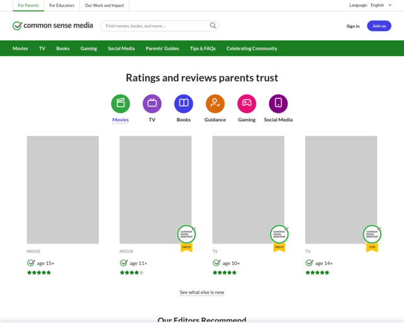The width and height of the screenshot is (404, 323).
Task: Open Movies in the green navigation bar
Action: 20,49
